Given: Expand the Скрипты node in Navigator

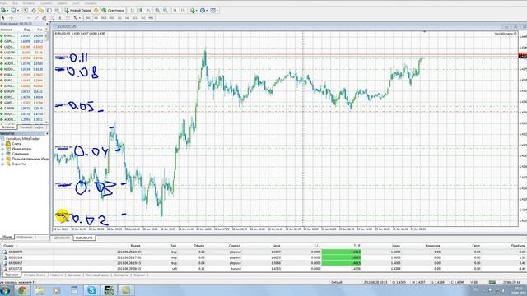Looking at the screenshot, I should (2, 164).
